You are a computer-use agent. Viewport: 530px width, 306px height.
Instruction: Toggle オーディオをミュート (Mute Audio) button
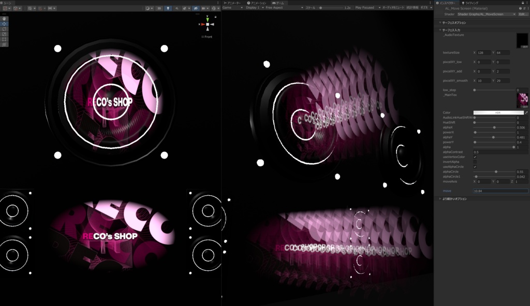393,7
